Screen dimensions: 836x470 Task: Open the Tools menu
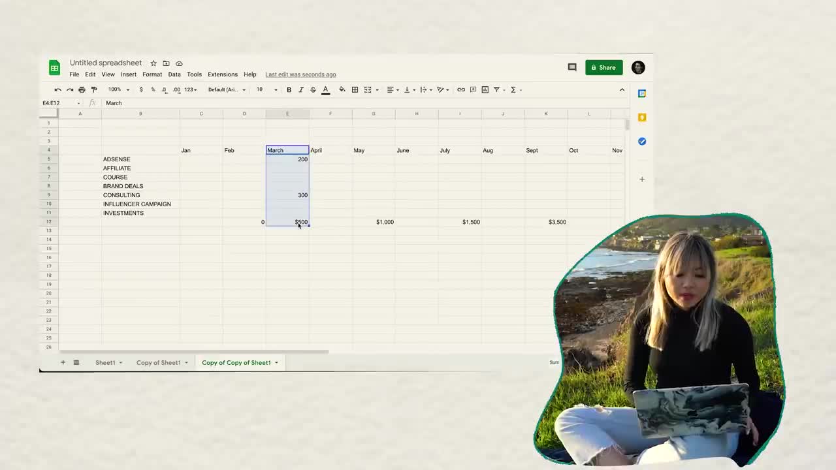[194, 74]
